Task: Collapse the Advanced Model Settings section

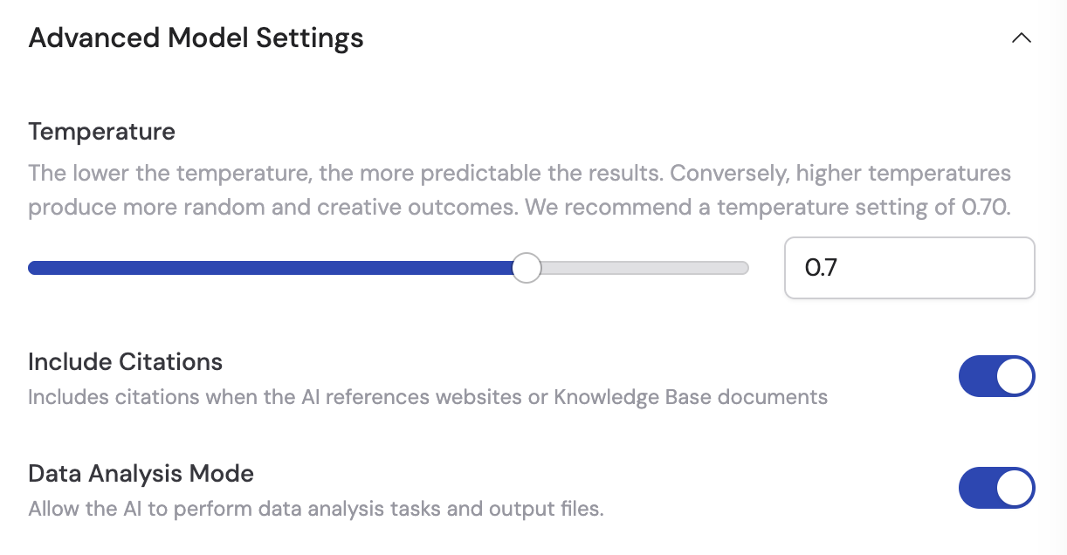Action: (1022, 38)
